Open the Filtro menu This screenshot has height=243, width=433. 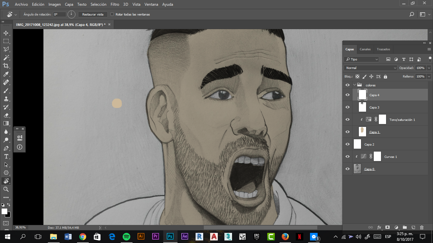pyautogui.click(x=115, y=4)
